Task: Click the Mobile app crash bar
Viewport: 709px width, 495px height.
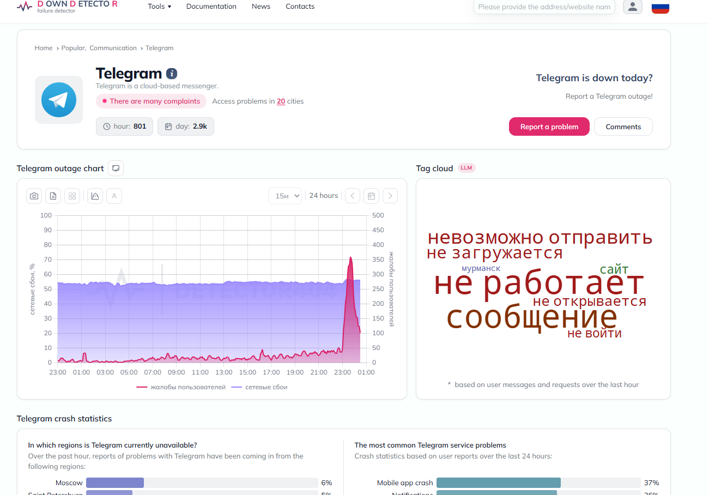Action: tap(538, 482)
